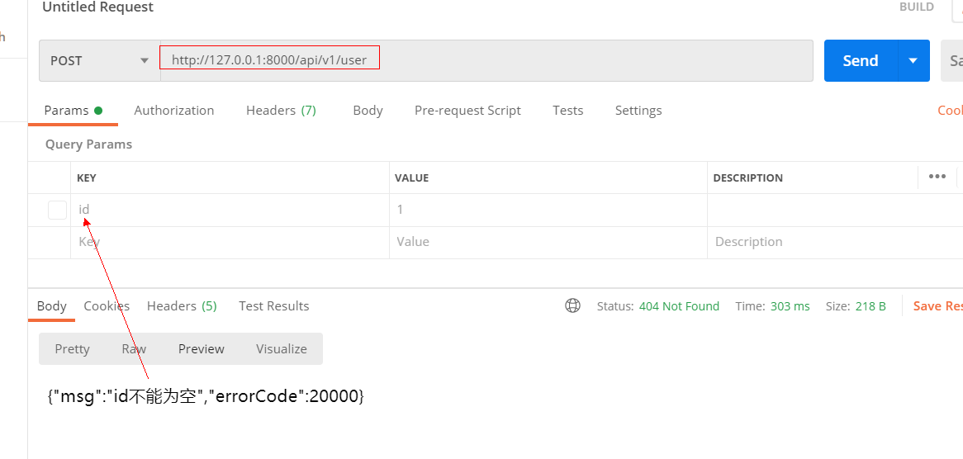This screenshot has width=963, height=459.
Task: Toggle the checkbox for id parameter
Action: pyautogui.click(x=57, y=210)
